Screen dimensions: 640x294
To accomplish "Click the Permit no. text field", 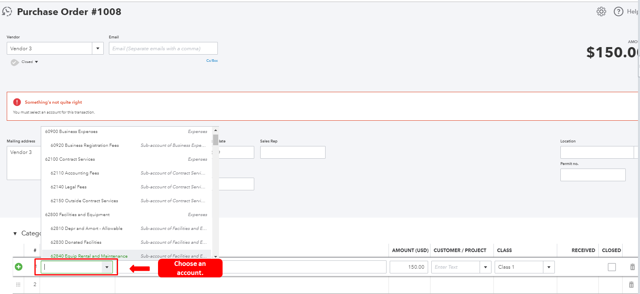I will [x=592, y=175].
